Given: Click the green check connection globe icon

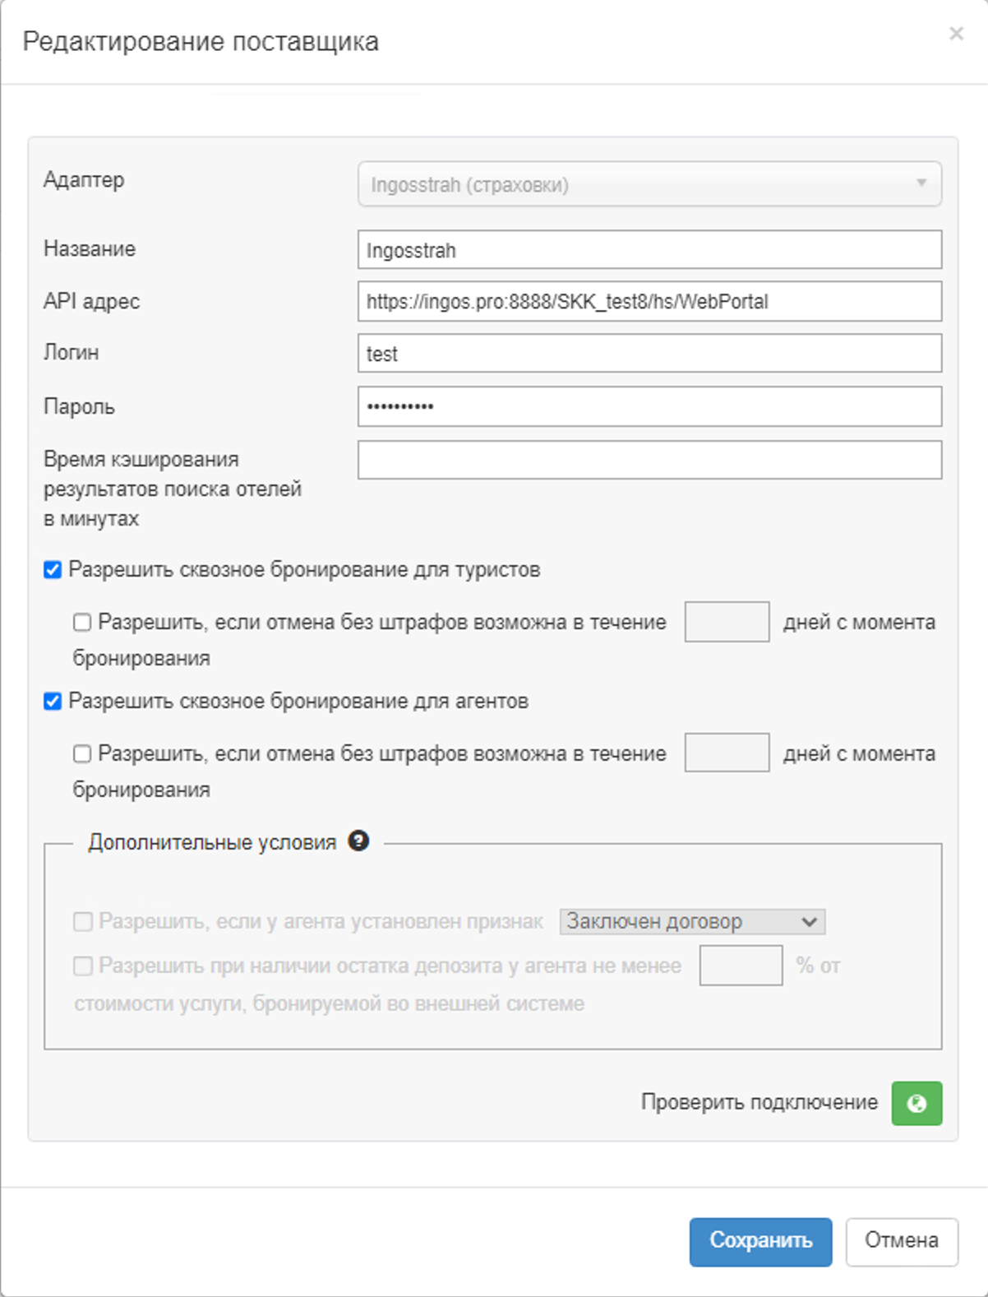Looking at the screenshot, I should 916,1103.
